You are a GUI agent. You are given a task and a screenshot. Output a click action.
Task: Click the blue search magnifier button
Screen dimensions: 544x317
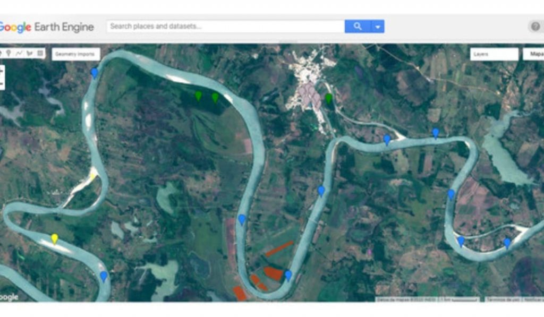pyautogui.click(x=358, y=27)
